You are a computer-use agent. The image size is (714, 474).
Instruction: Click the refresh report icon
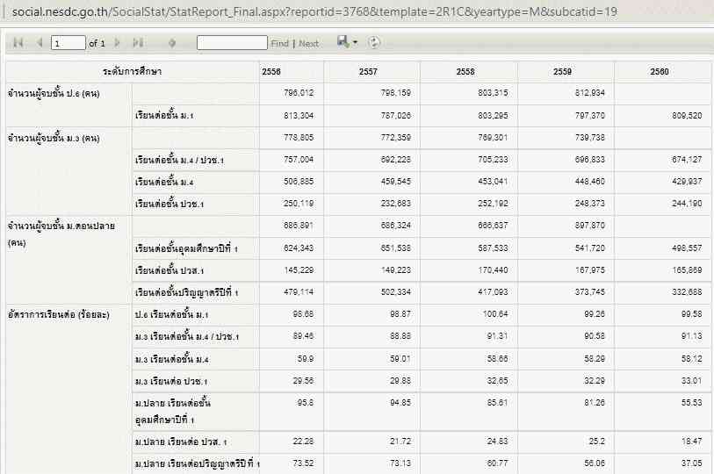coord(375,42)
